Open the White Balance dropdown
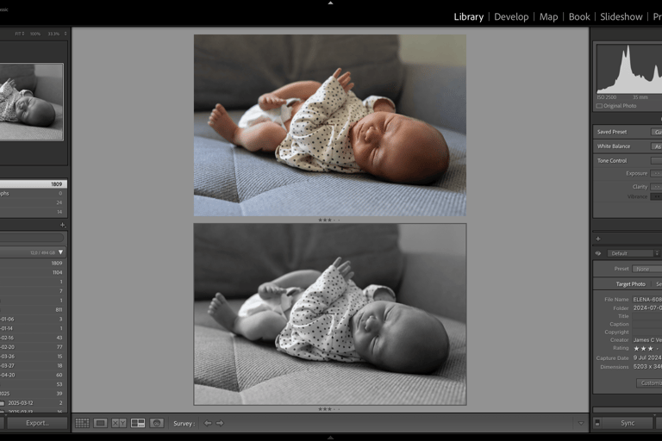The width and height of the screenshot is (662, 441). pyautogui.click(x=657, y=146)
